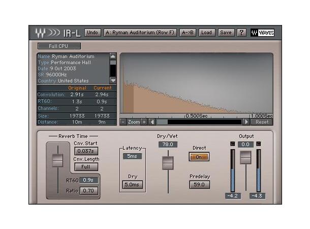Viewport: 310px width, 229px height.
Task: Click the right peak readout -4.3
Action: 257,196
